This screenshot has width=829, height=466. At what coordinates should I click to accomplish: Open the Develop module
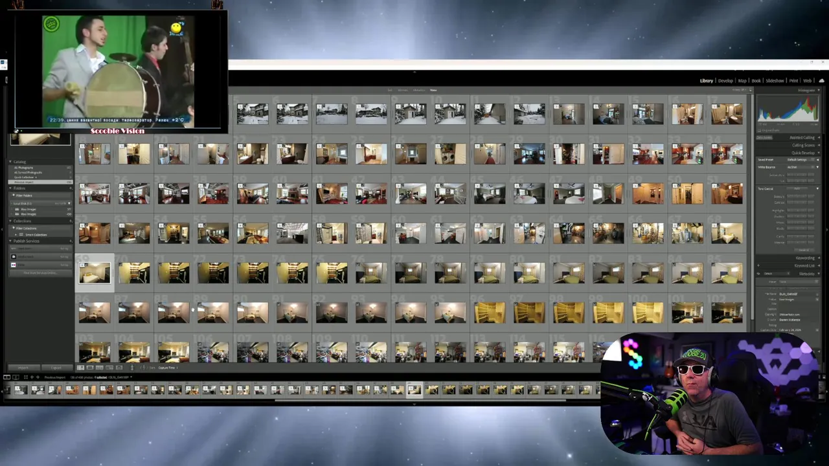725,81
